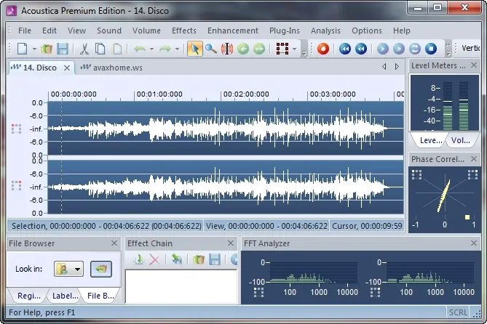The image size is (487, 324).
Task: Toggle the left FFT Analyzer options icon
Action: point(258,292)
